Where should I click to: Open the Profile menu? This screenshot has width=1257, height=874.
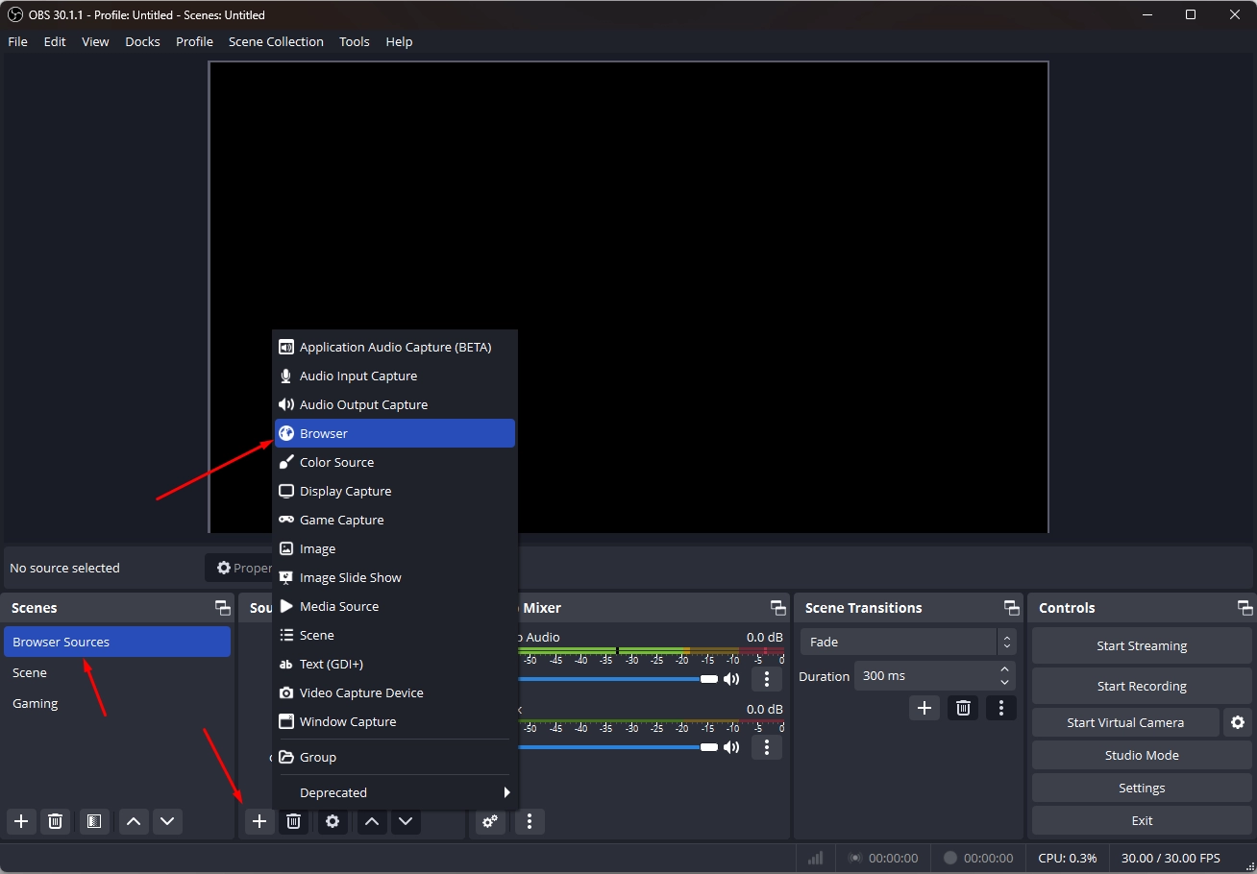point(194,41)
